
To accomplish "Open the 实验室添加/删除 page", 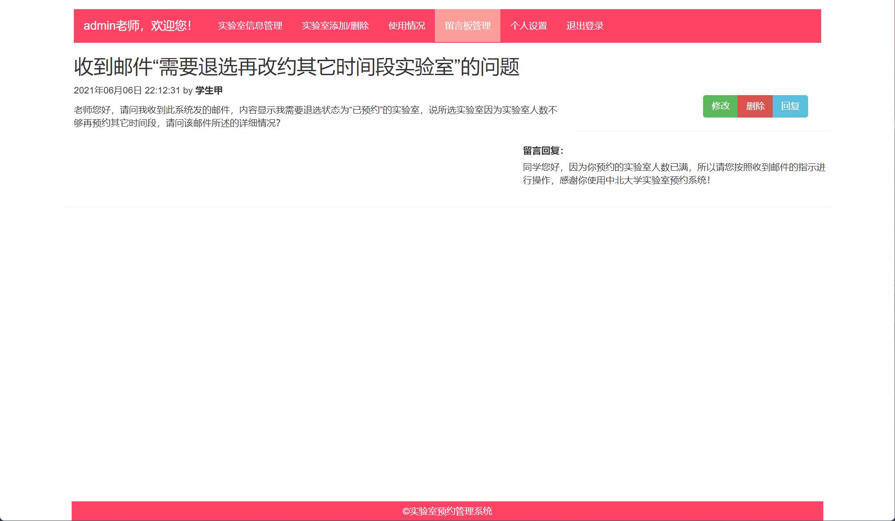I will click(x=335, y=25).
